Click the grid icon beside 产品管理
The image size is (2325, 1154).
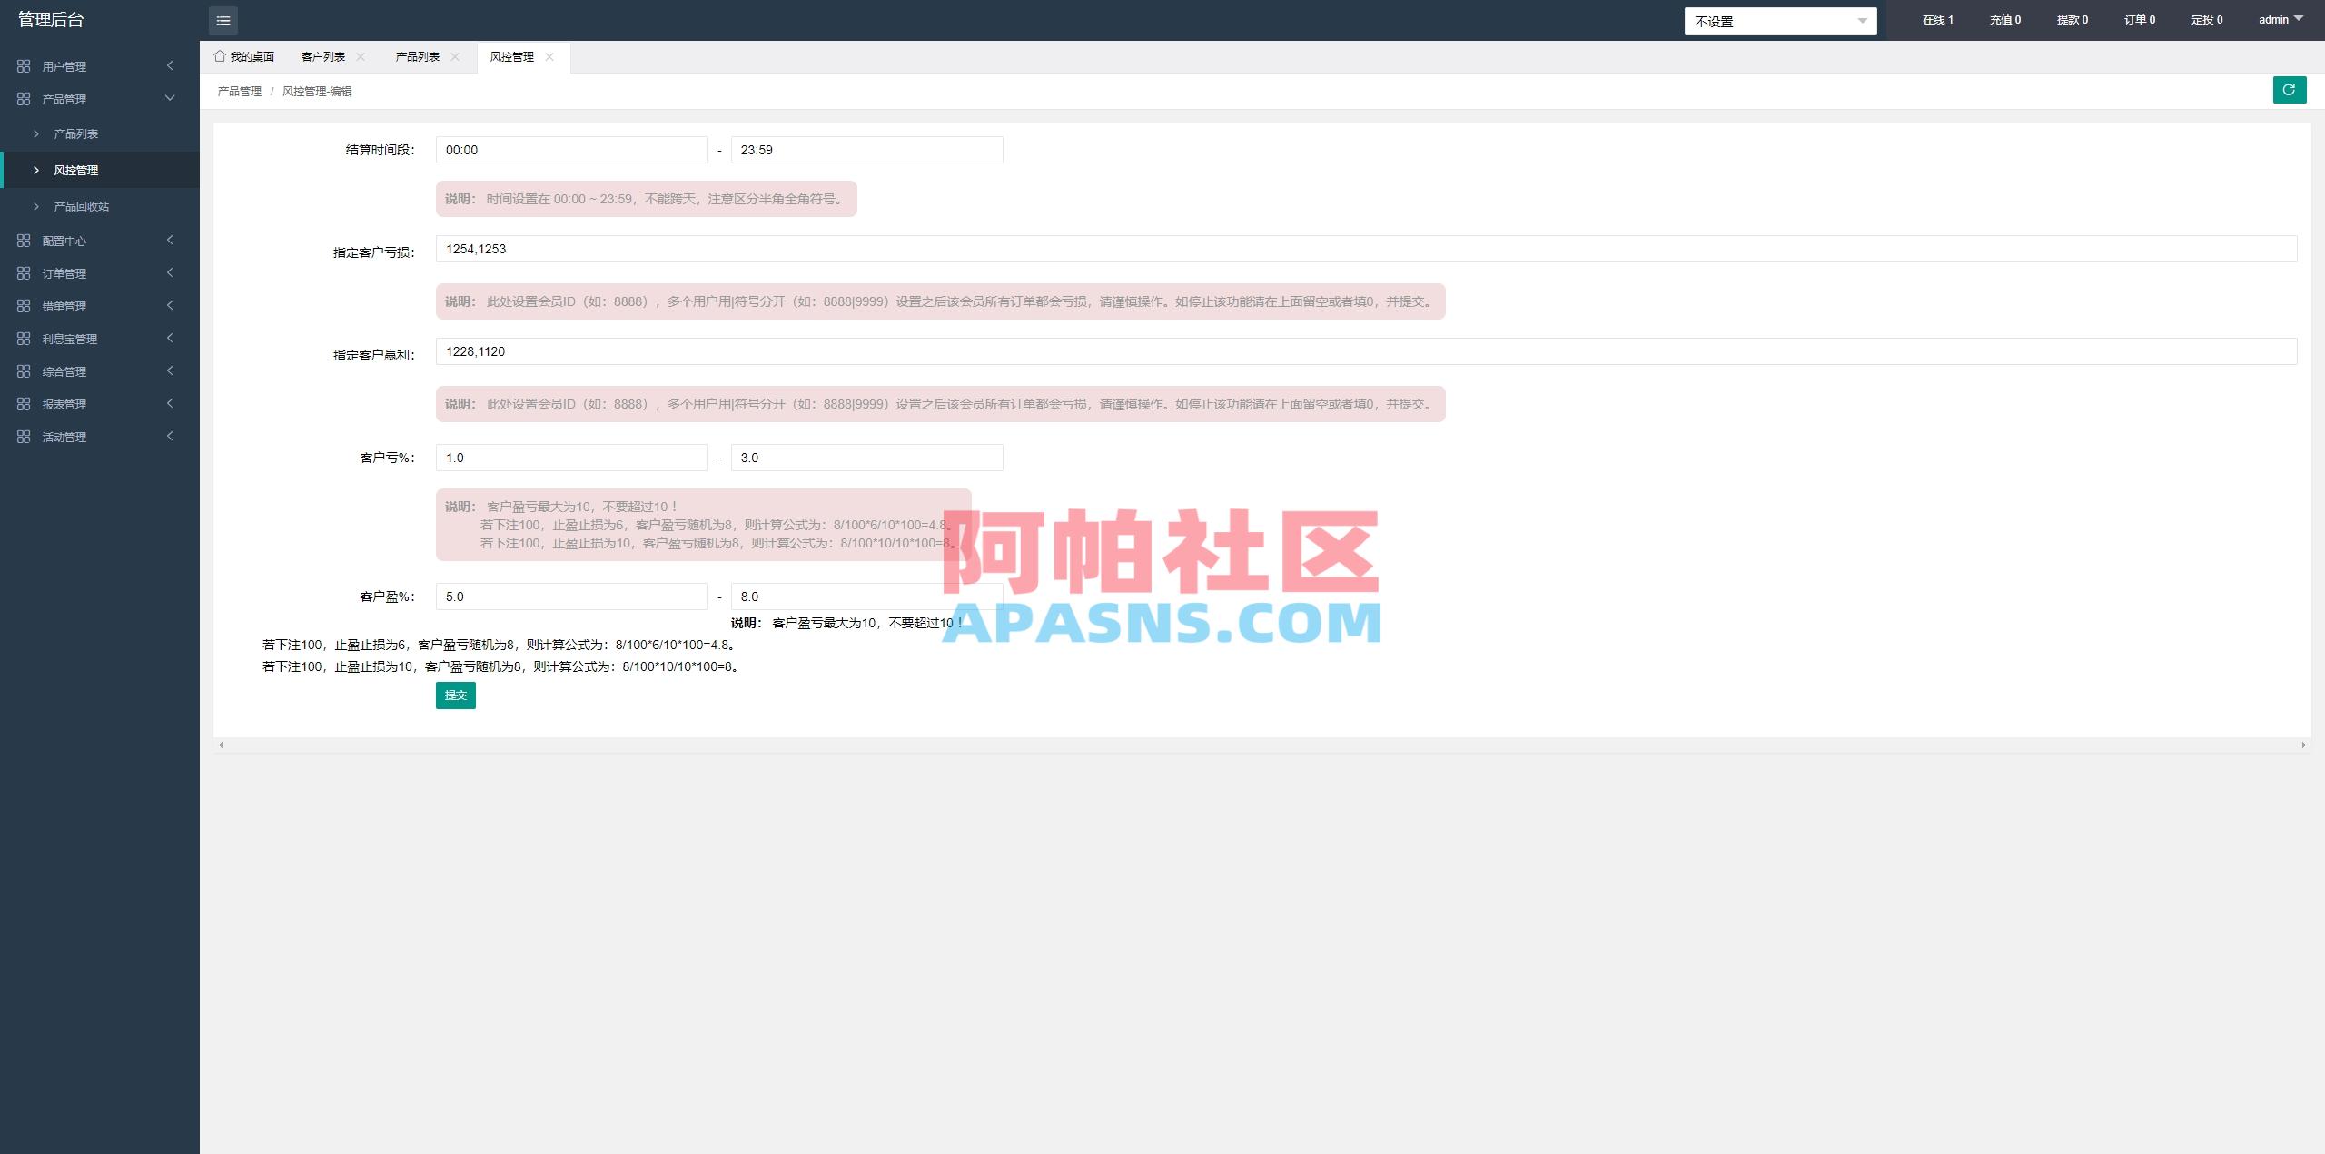[x=24, y=99]
